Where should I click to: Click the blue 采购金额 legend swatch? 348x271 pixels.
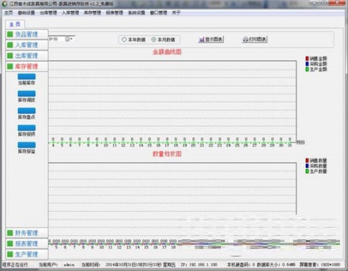point(307,64)
